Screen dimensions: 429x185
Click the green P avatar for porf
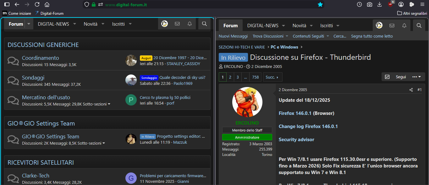point(131,100)
